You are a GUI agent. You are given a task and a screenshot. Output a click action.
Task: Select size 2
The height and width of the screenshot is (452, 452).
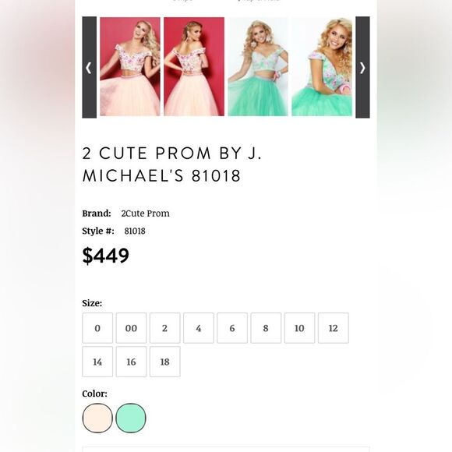(x=165, y=328)
